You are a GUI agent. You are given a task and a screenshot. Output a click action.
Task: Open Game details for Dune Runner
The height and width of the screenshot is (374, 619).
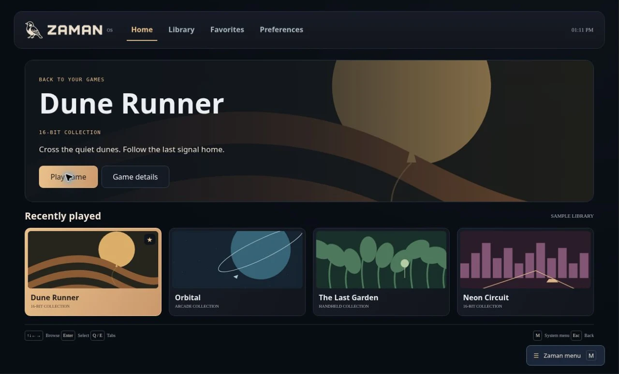(x=135, y=177)
